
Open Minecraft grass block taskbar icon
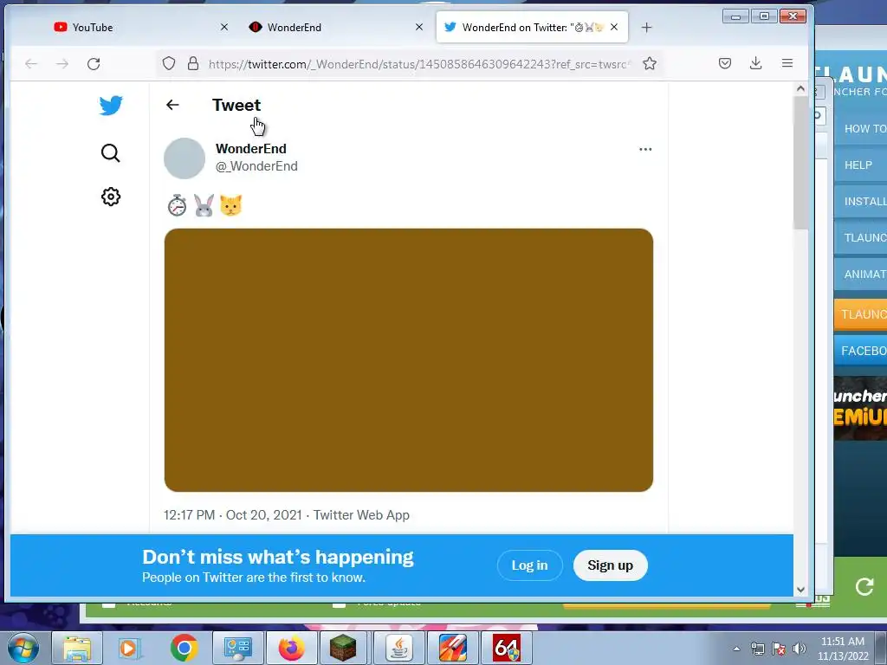click(343, 648)
